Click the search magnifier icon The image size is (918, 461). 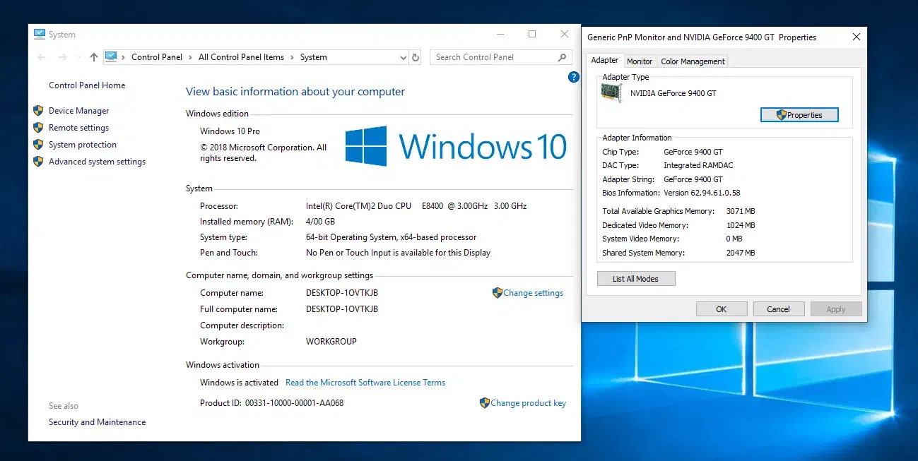[563, 57]
